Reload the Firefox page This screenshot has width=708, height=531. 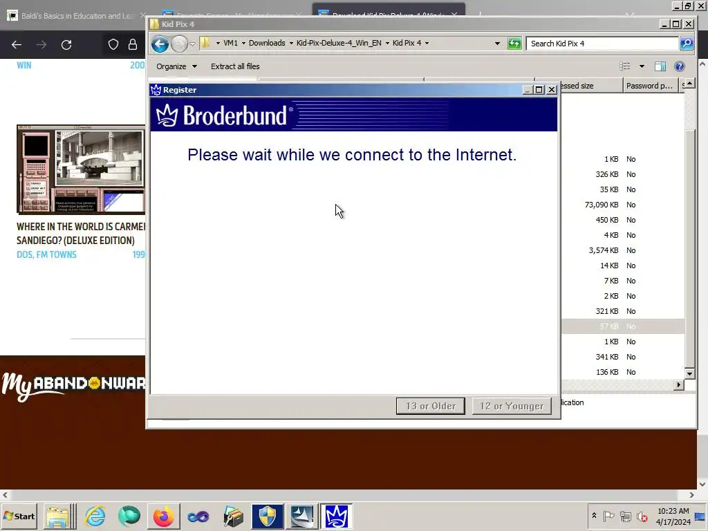66,45
